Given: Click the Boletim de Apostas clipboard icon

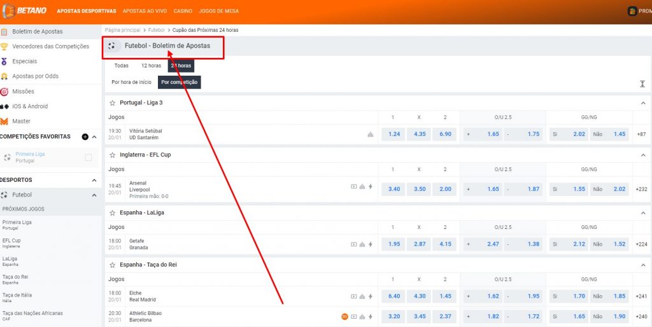Looking at the screenshot, I should click(x=4, y=32).
